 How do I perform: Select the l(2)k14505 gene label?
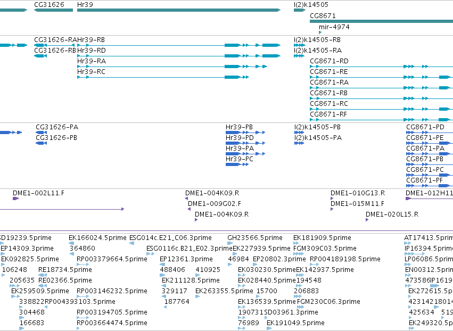[311, 5]
